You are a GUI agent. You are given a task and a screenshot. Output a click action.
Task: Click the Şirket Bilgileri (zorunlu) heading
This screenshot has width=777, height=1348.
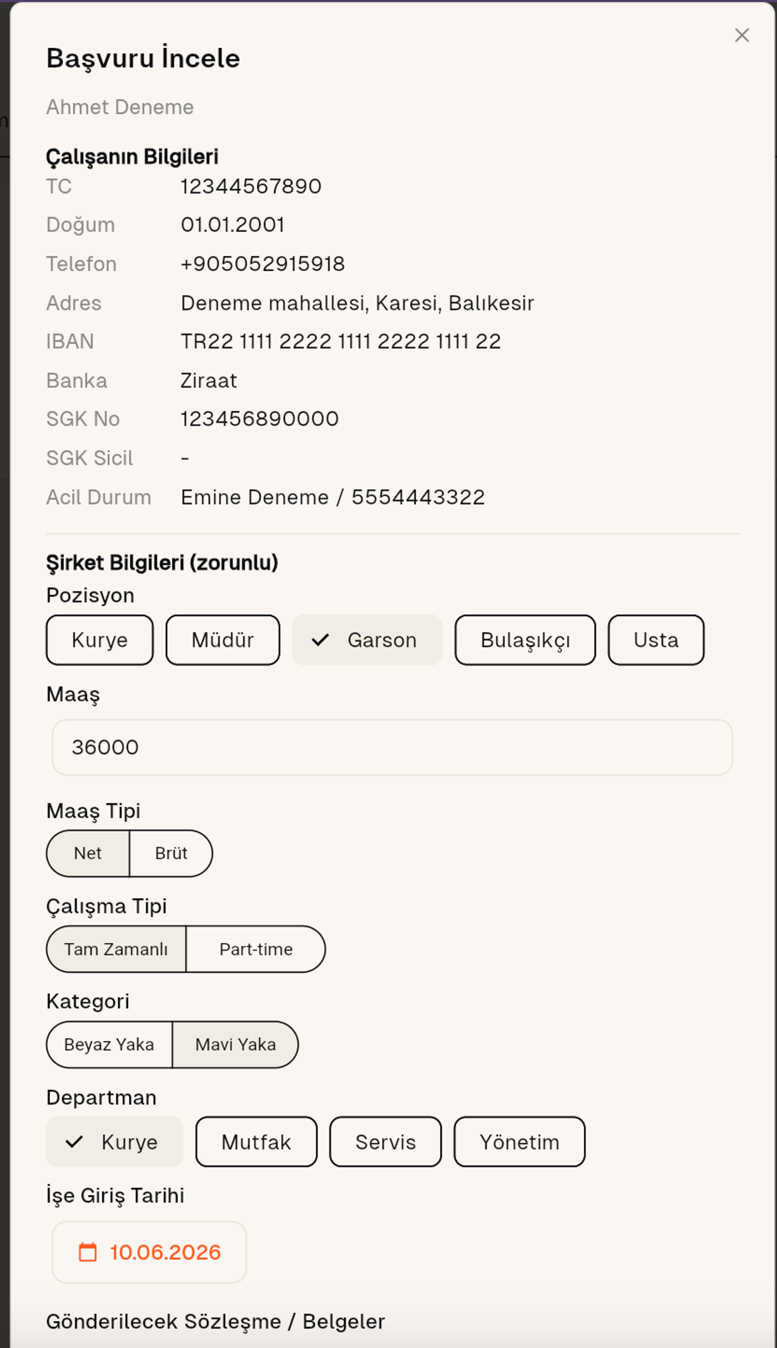[162, 562]
